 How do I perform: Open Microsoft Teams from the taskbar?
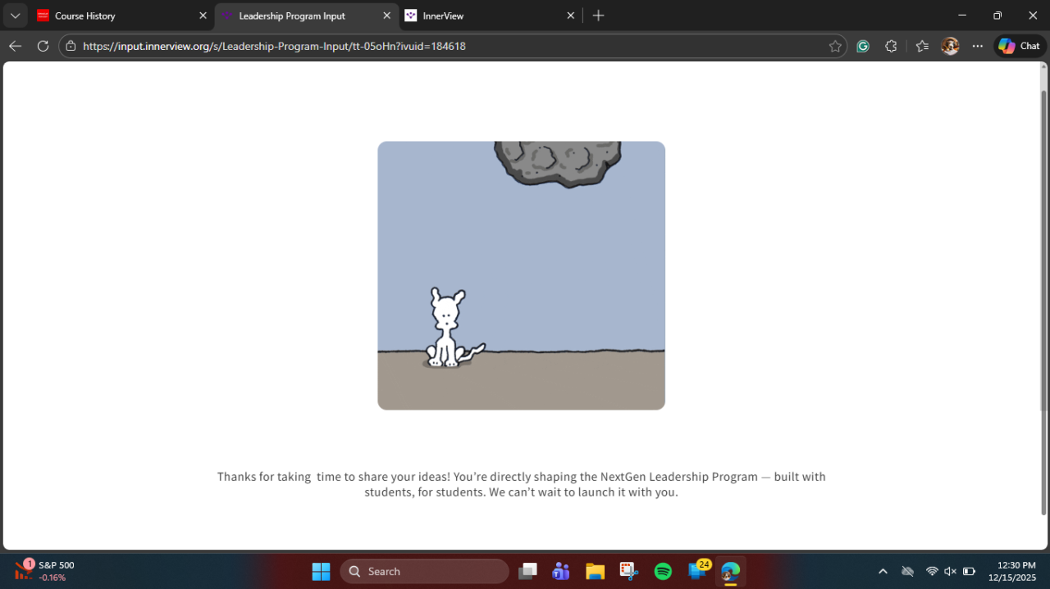click(561, 571)
